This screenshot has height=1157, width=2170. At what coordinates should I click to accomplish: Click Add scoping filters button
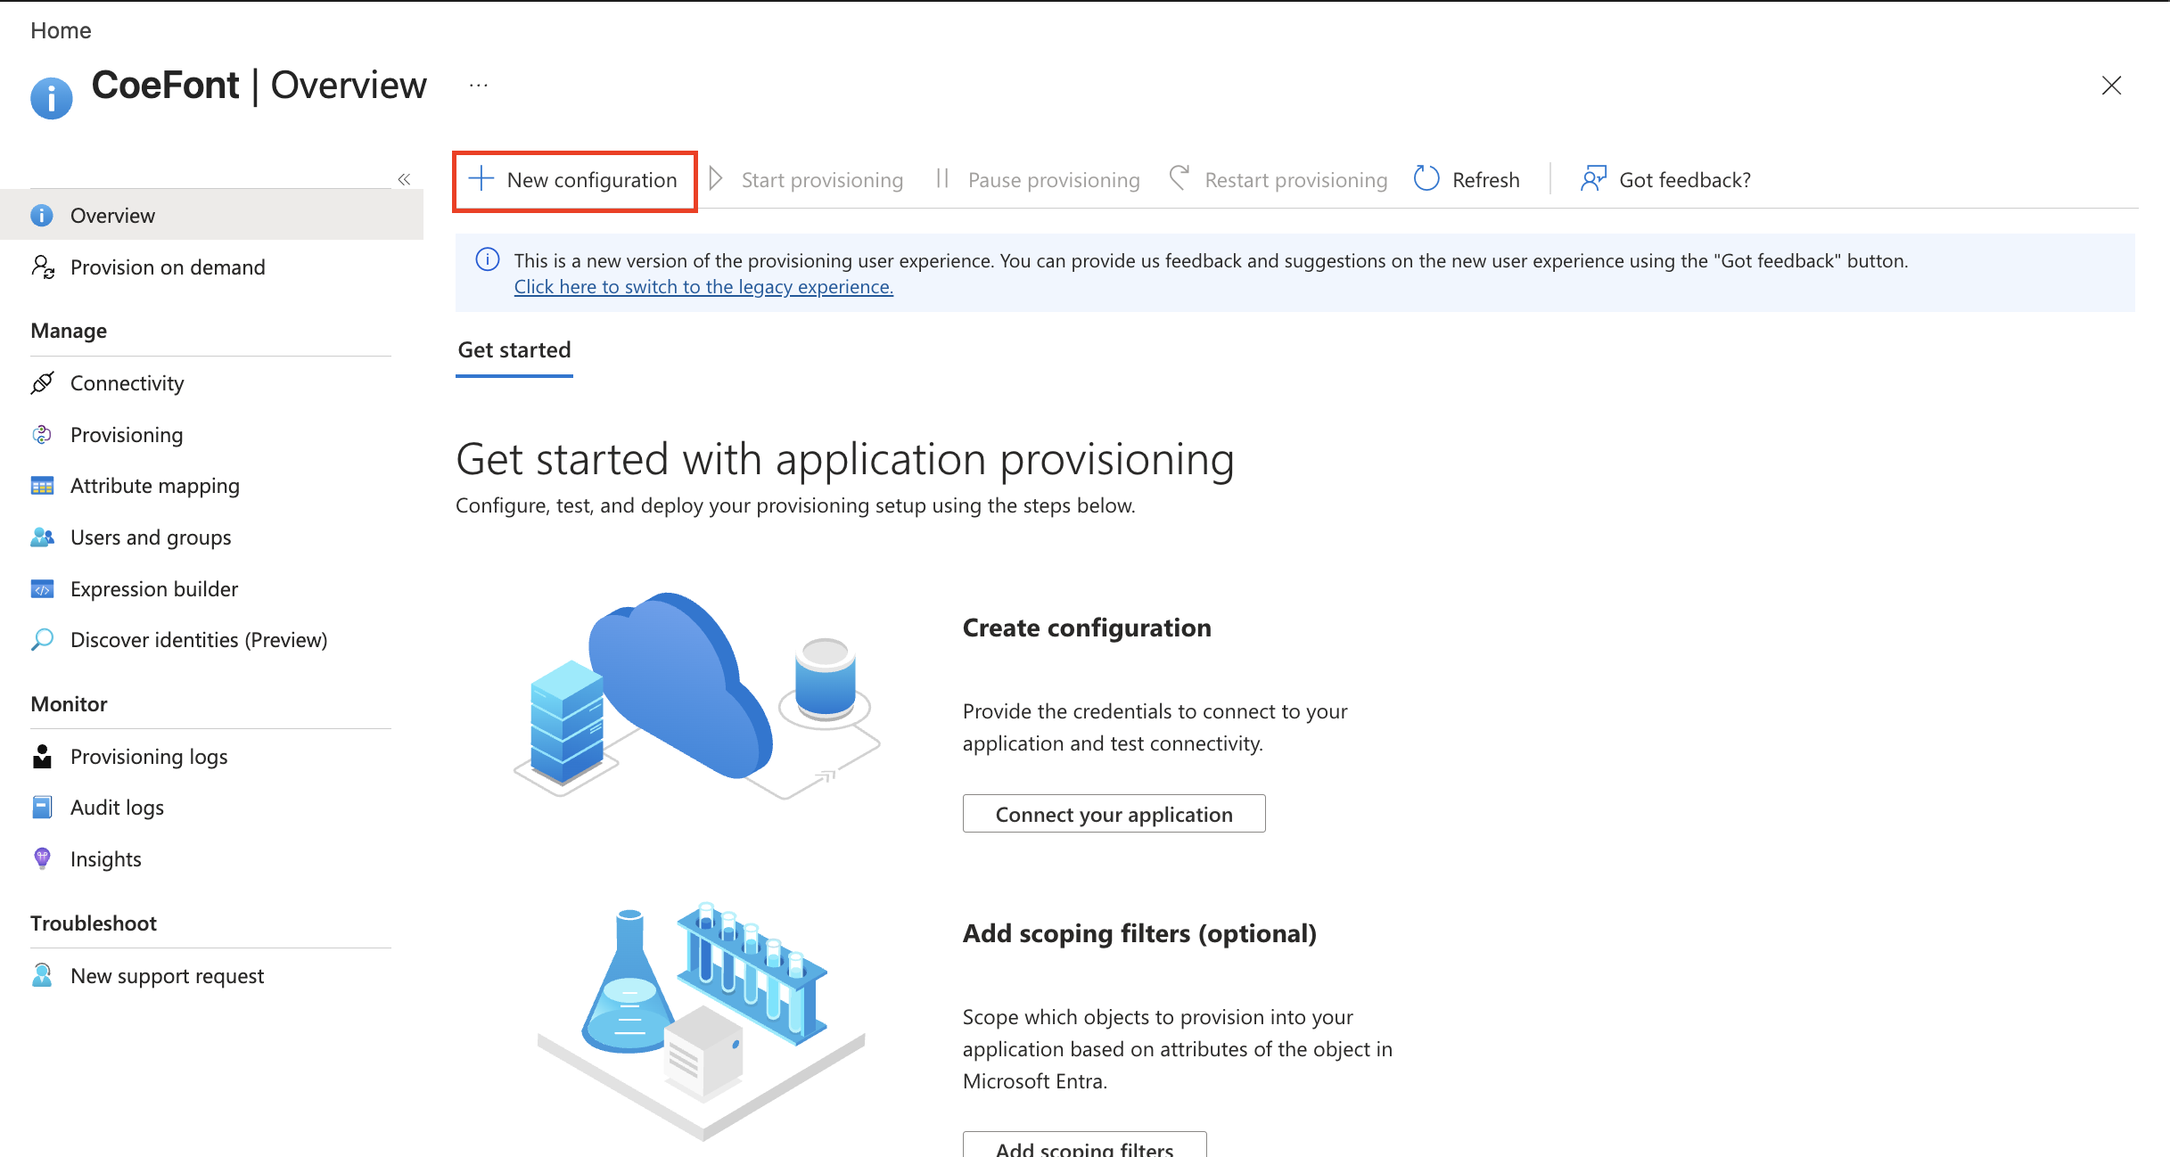click(x=1084, y=1145)
